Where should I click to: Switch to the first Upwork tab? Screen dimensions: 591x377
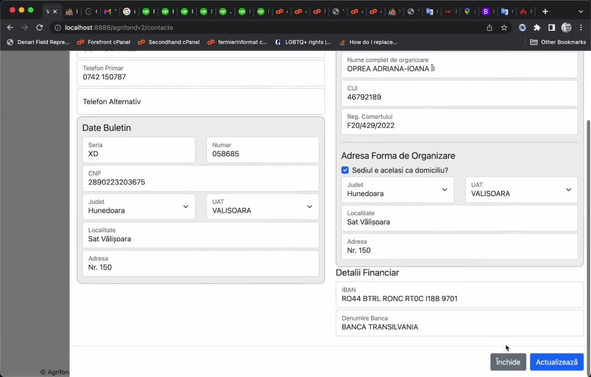(x=146, y=12)
